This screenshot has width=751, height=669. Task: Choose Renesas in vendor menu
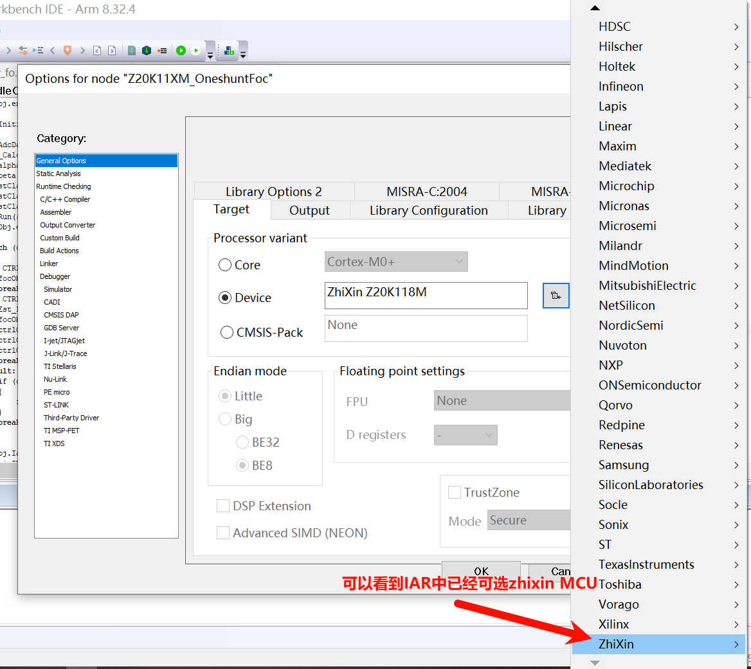[x=658, y=445]
